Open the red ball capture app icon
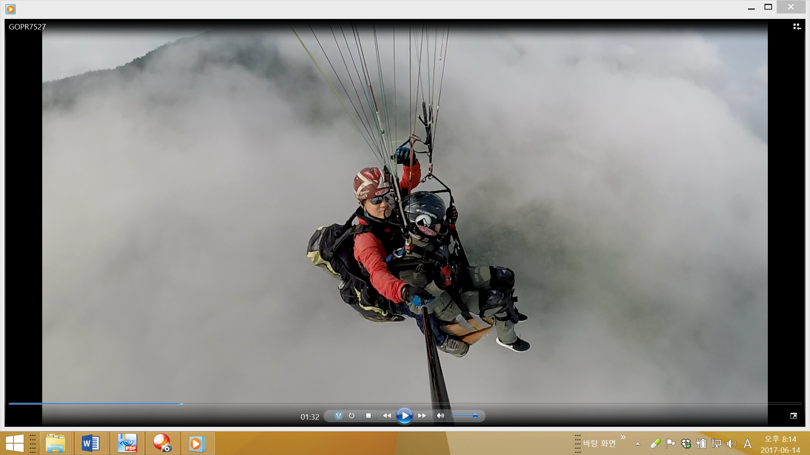The width and height of the screenshot is (810, 455). pos(162,443)
